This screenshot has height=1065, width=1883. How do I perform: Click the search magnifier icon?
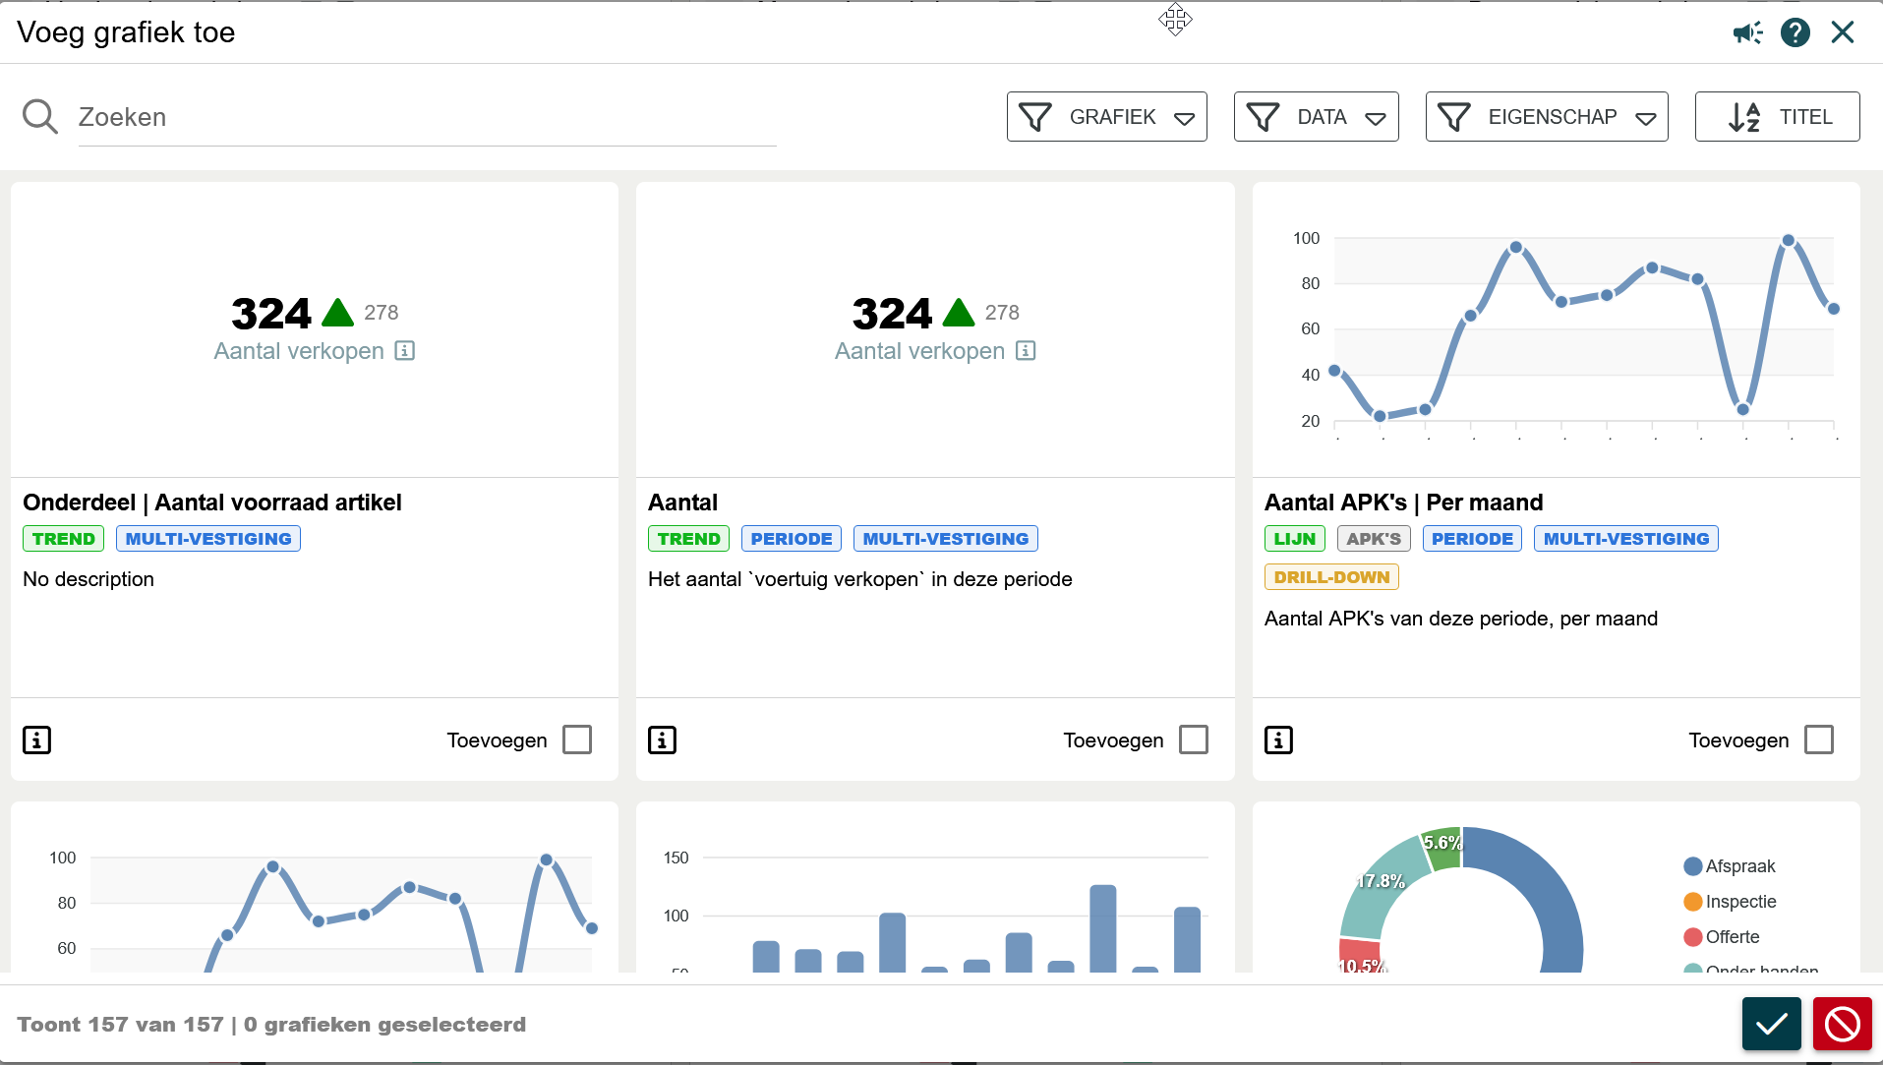click(x=40, y=116)
